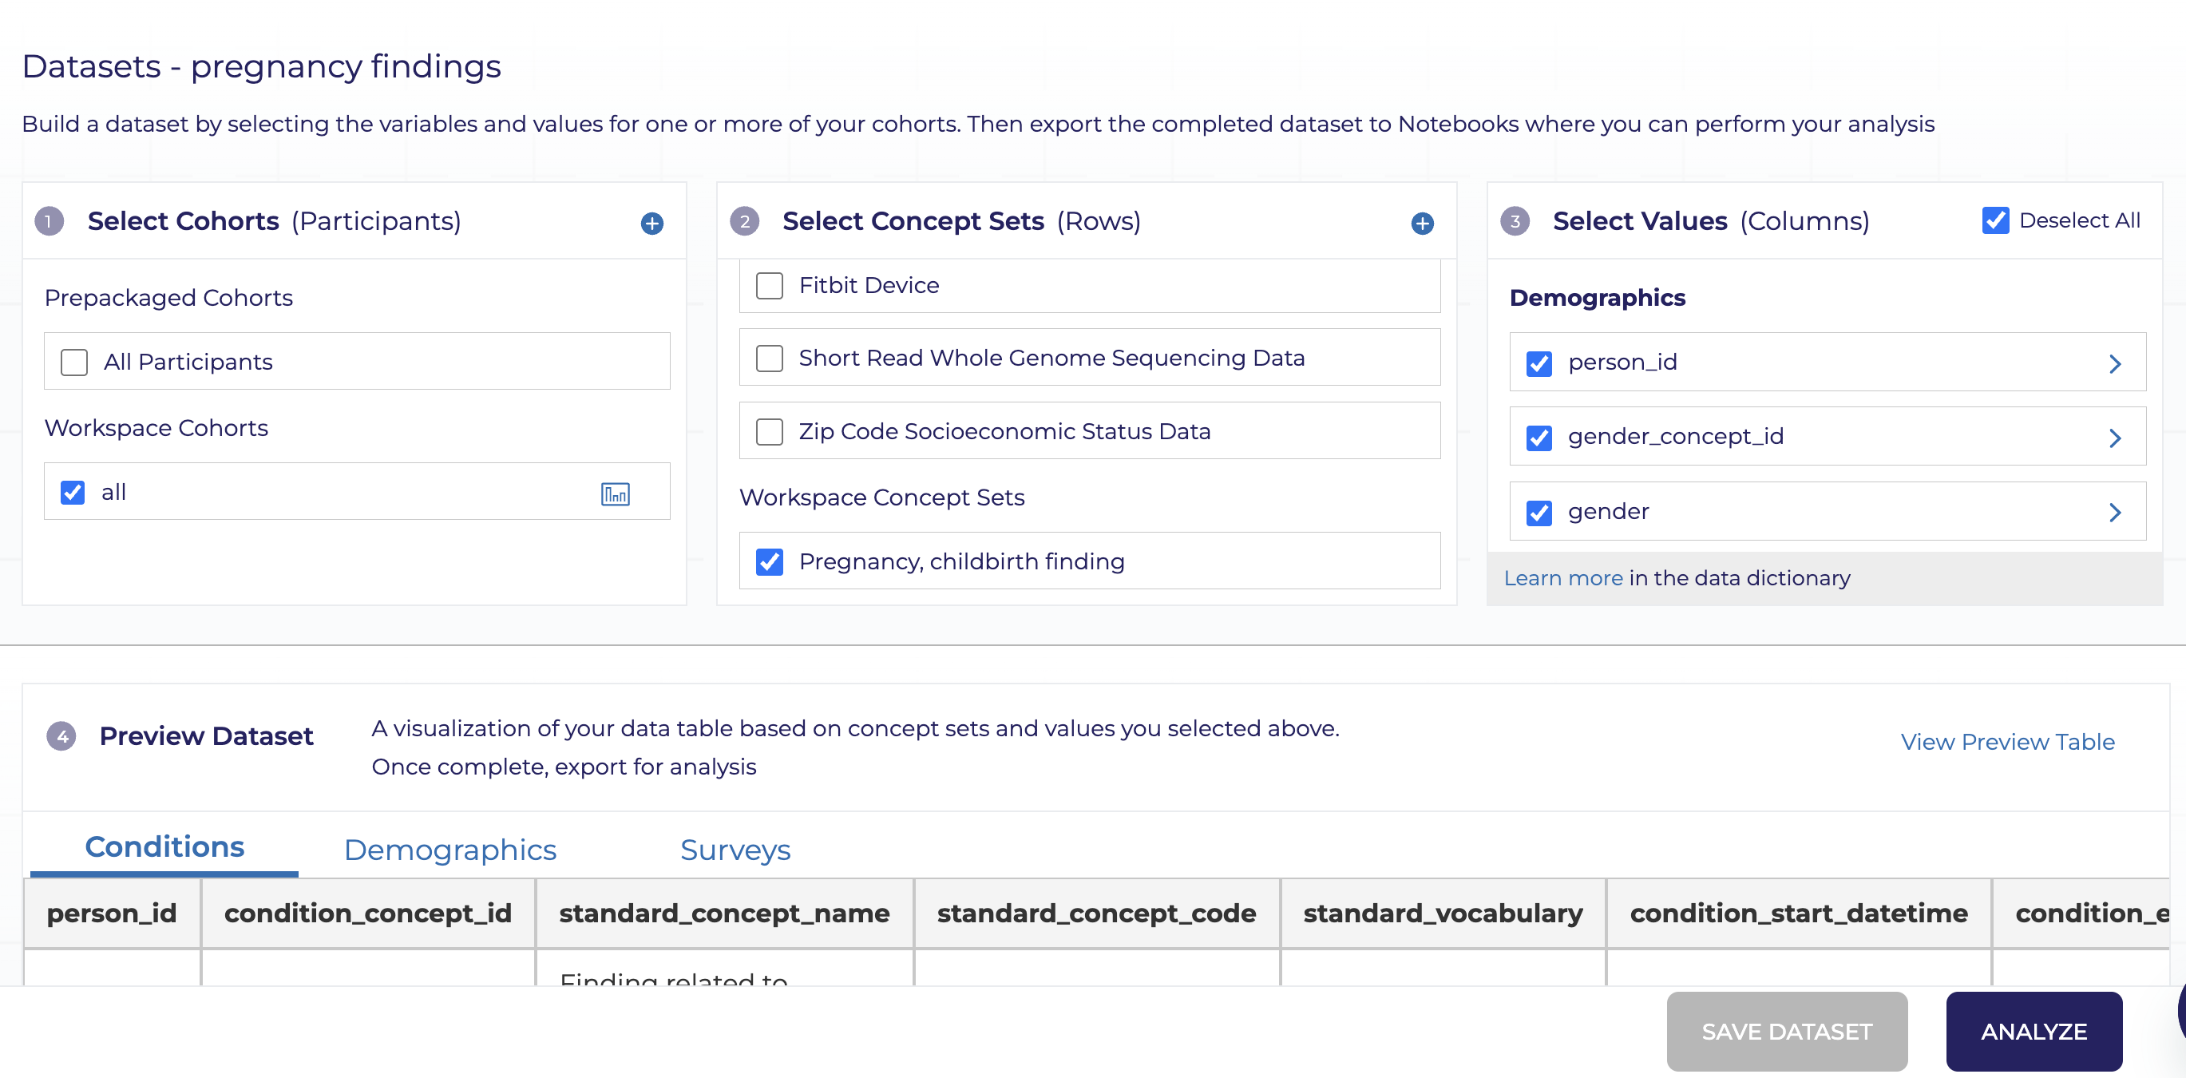Toggle the Deselect All checkbox

[x=1995, y=220]
